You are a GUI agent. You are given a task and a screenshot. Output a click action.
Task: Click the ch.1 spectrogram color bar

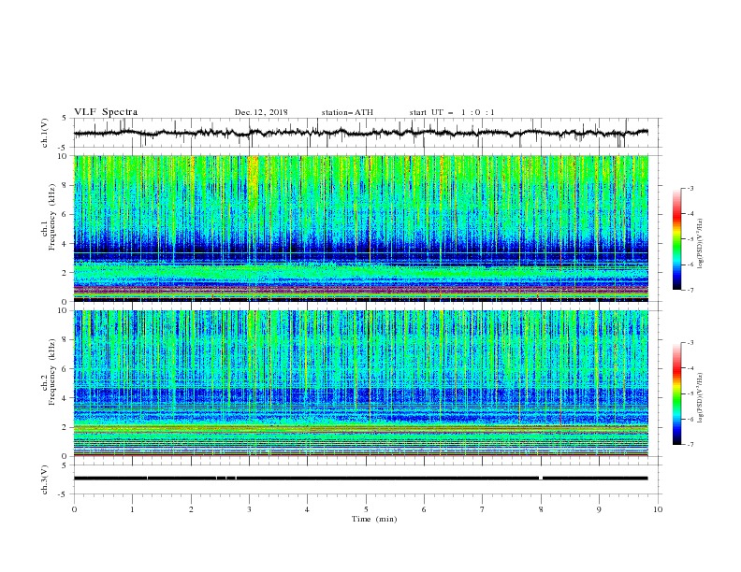point(676,238)
